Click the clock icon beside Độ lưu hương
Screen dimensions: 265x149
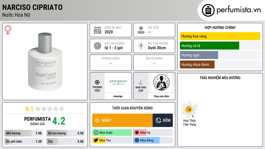(x=98, y=46)
